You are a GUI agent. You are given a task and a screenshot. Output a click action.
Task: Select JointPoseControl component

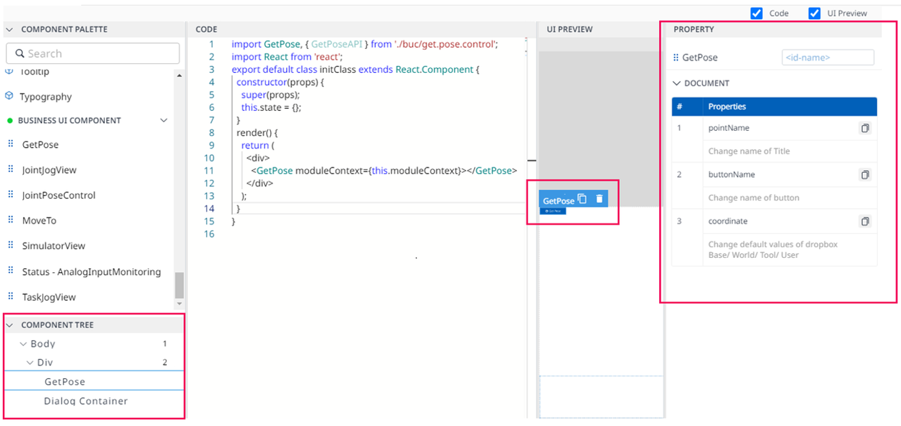coord(59,195)
